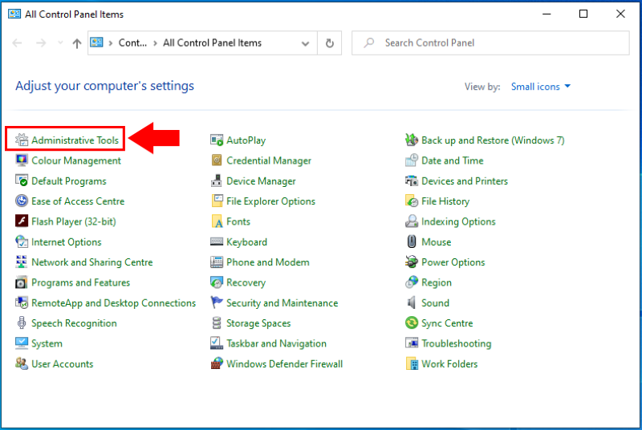Click the Sound speaker icon
The image size is (642, 430).
pyautogui.click(x=412, y=302)
